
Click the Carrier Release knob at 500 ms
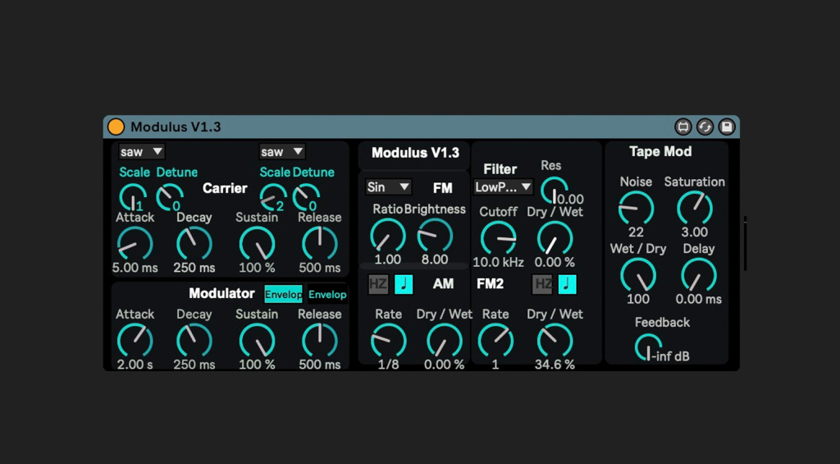(x=320, y=244)
